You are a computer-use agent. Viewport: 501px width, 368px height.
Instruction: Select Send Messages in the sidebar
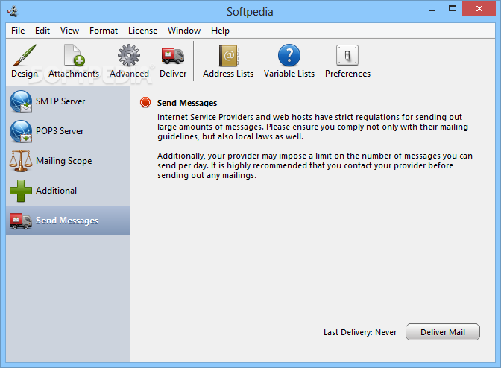[x=68, y=221]
